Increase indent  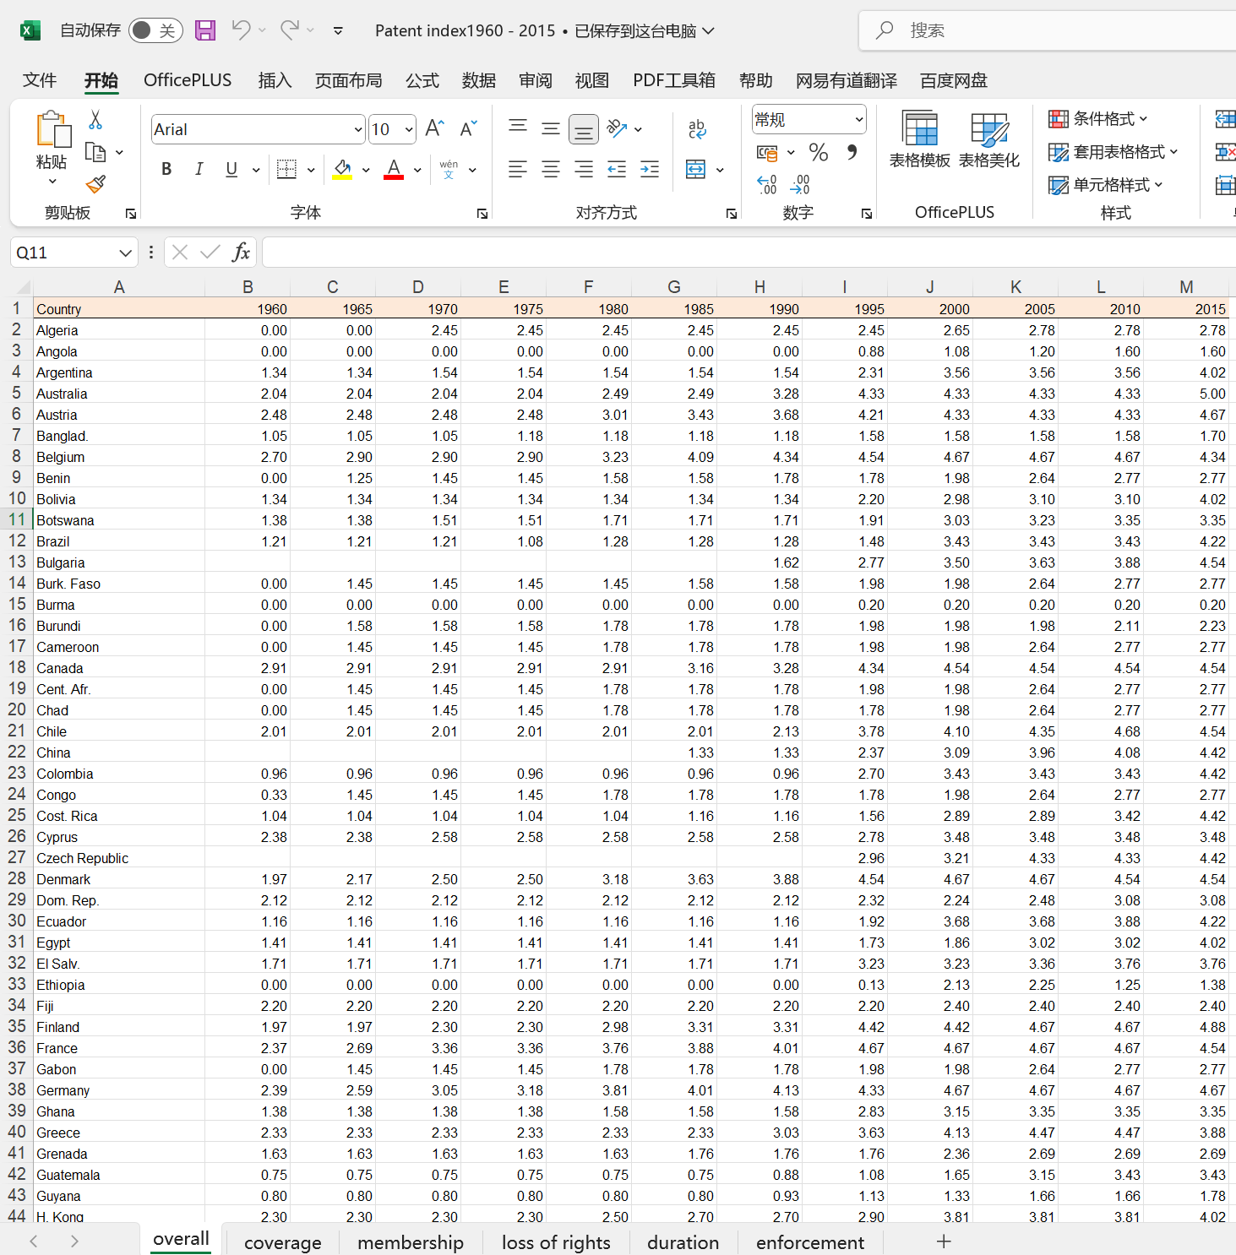point(650,169)
